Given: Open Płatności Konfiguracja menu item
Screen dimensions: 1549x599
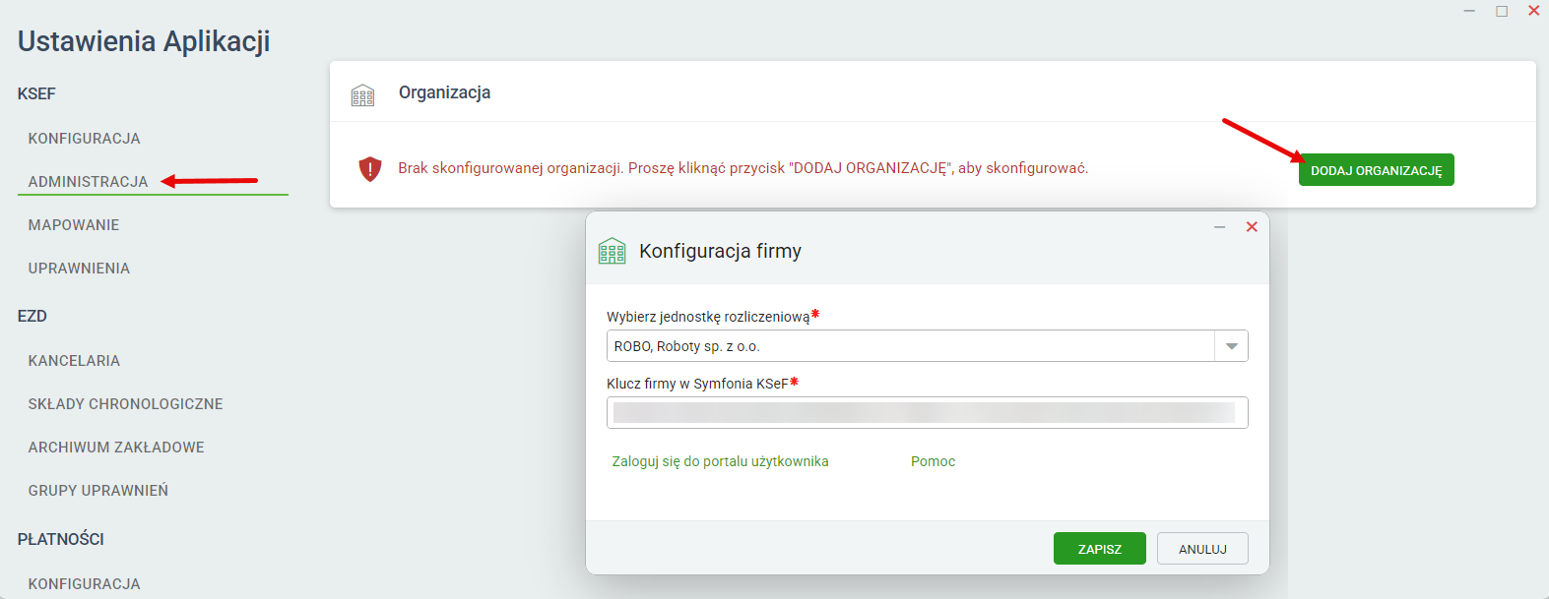Looking at the screenshot, I should (x=84, y=584).
